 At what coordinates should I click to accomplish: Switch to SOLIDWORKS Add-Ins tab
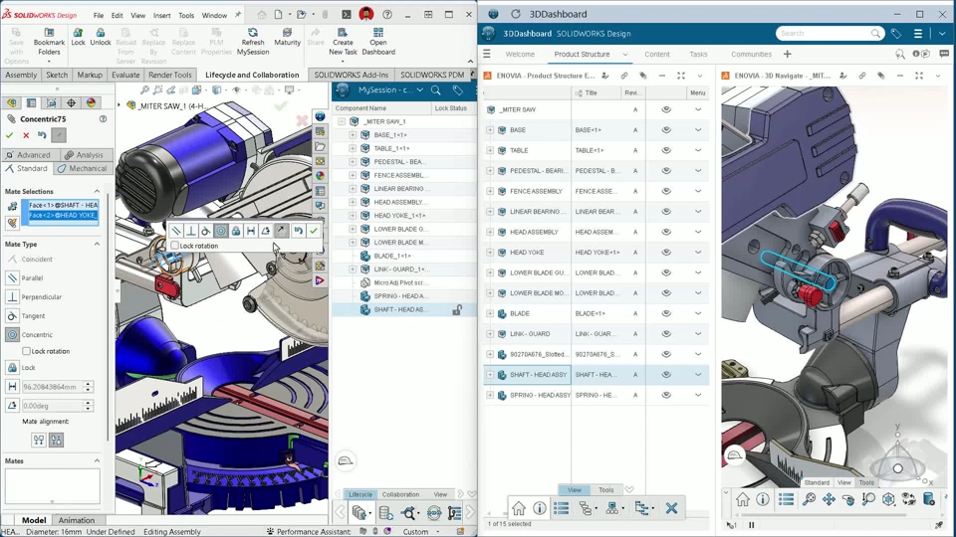pos(352,75)
